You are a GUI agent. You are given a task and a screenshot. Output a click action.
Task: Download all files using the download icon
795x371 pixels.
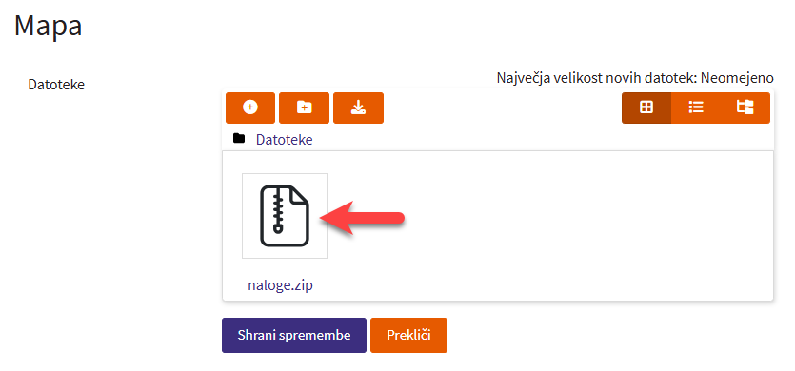(x=358, y=107)
